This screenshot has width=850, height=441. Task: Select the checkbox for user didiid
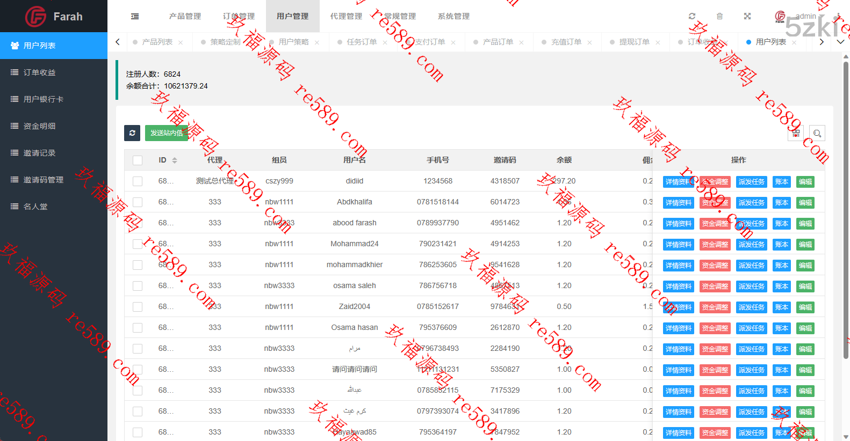pos(138,181)
